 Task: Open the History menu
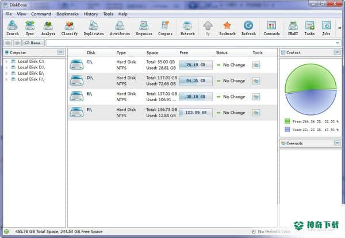[x=91, y=14]
